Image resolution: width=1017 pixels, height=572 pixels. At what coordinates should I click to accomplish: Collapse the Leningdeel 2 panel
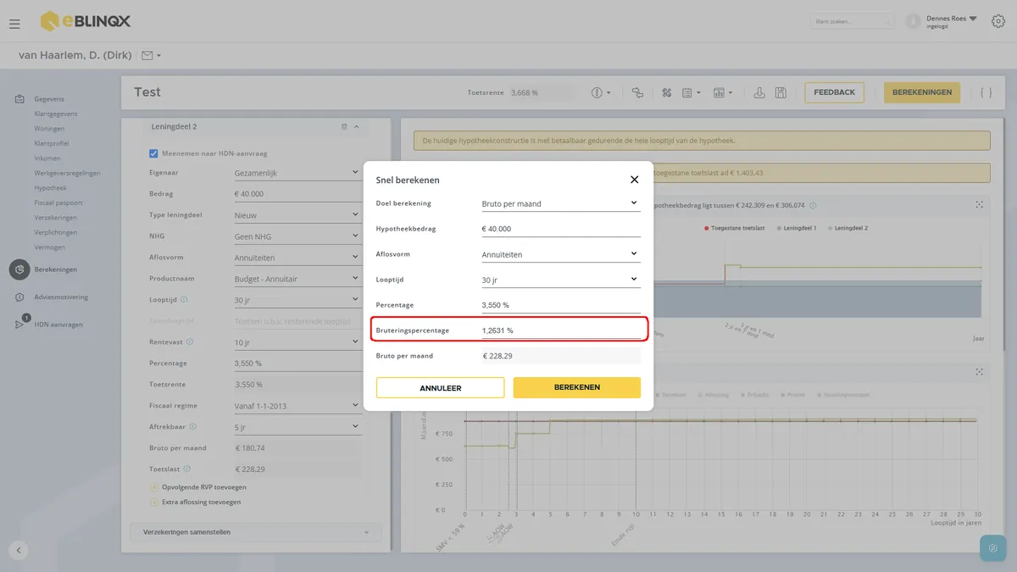click(x=357, y=127)
